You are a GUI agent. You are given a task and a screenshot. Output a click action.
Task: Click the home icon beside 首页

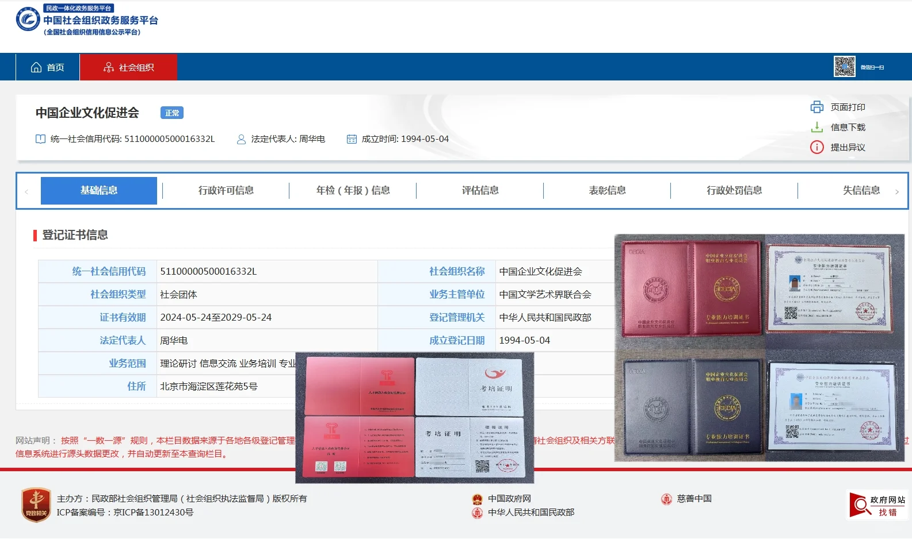pyautogui.click(x=36, y=67)
